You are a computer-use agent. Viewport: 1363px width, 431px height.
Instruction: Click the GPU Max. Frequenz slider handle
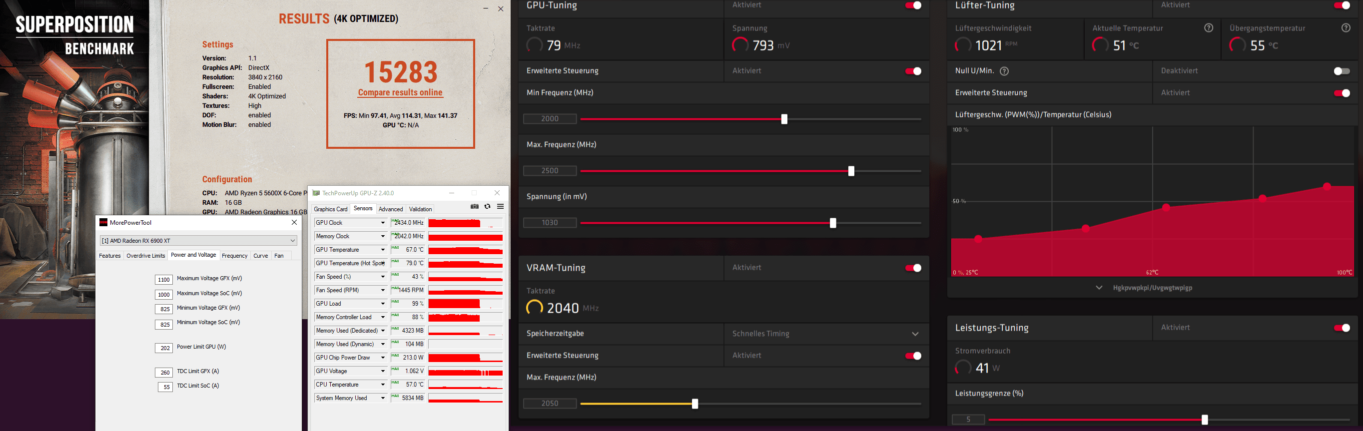pos(851,171)
